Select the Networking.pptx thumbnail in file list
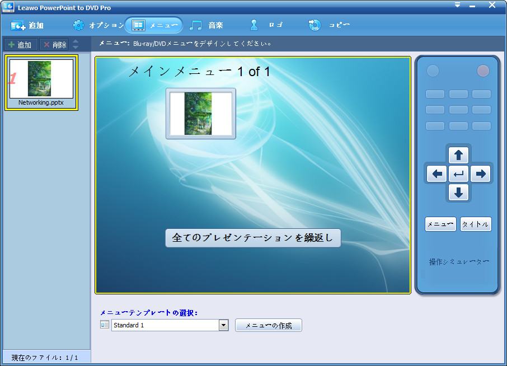Image resolution: width=507 pixels, height=366 pixels. 41,83
